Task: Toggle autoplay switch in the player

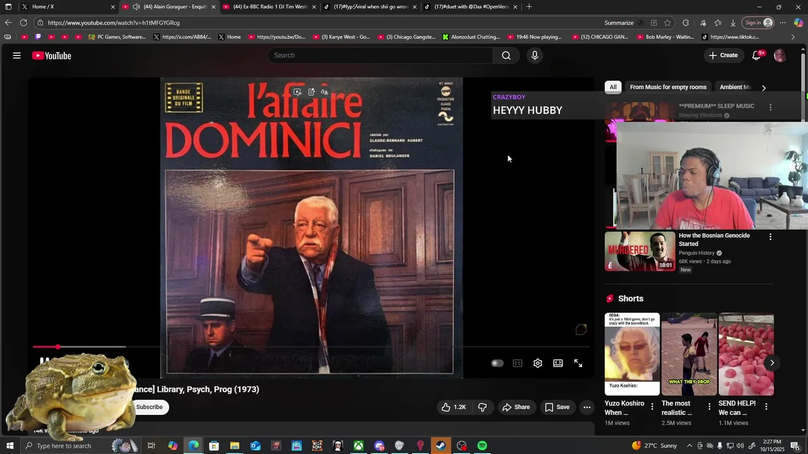Action: 497,363
